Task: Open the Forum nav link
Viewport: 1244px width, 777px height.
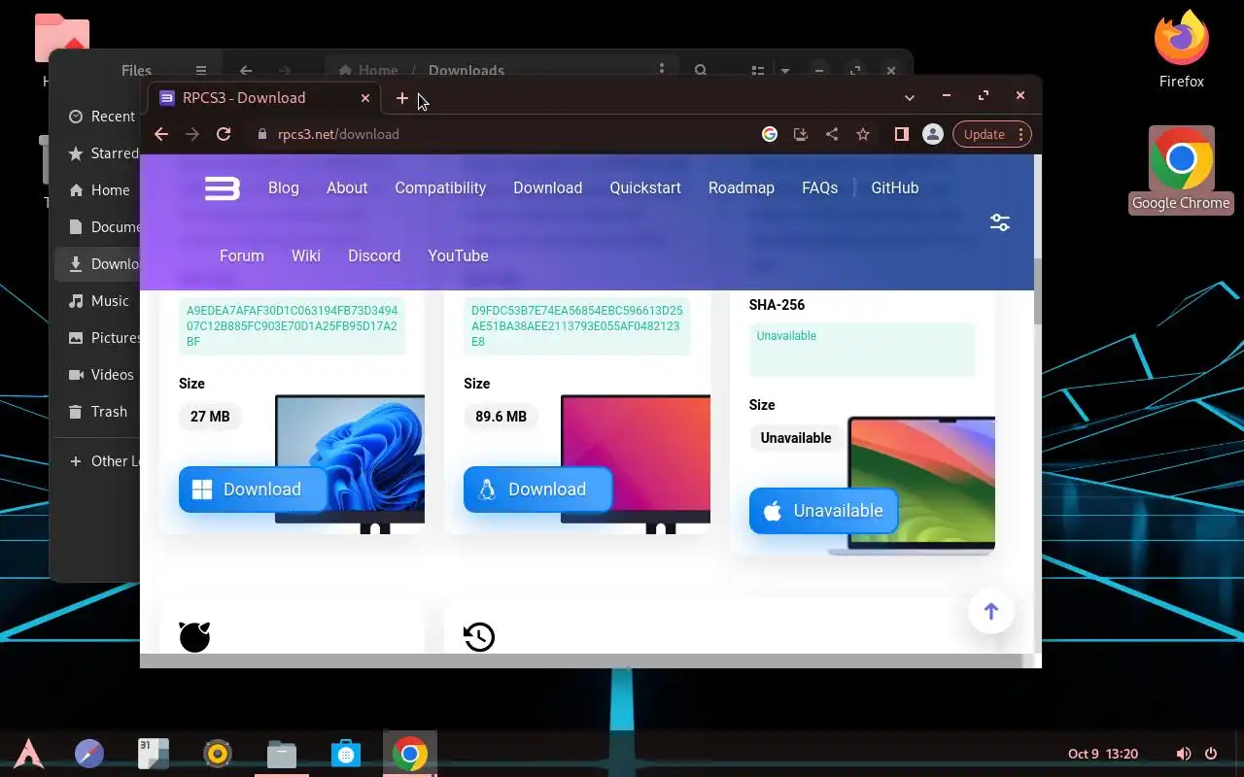Action: (242, 255)
